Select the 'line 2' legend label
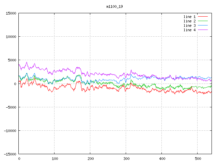 (x=190, y=21)
